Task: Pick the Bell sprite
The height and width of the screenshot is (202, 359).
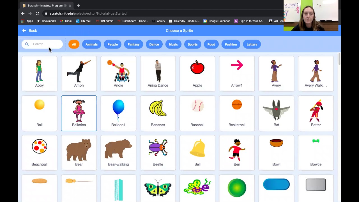Action: (197, 153)
